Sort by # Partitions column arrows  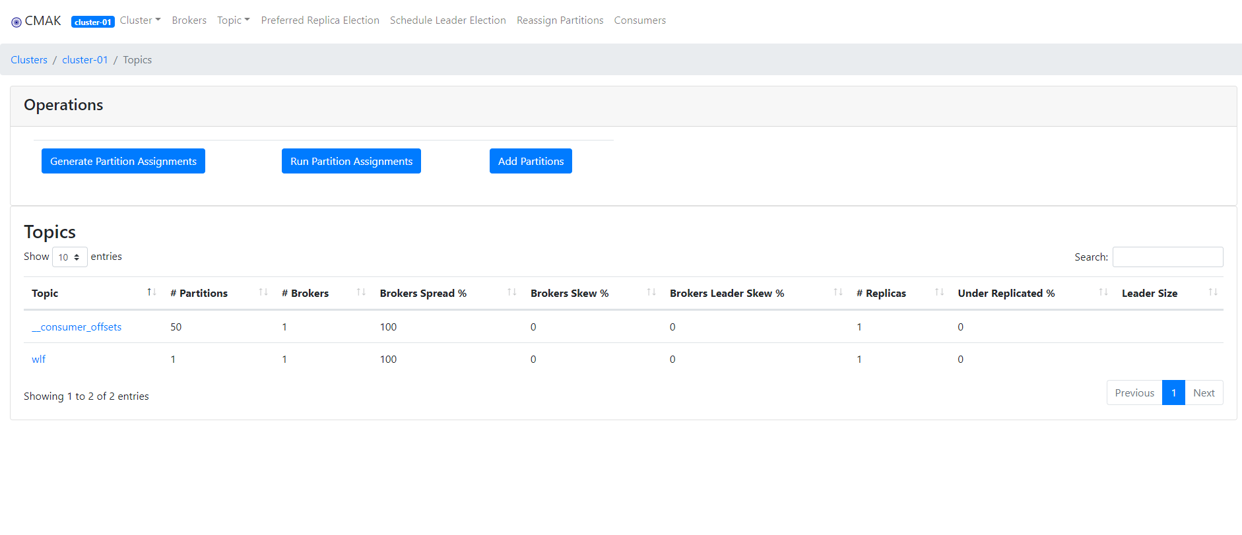(x=263, y=292)
